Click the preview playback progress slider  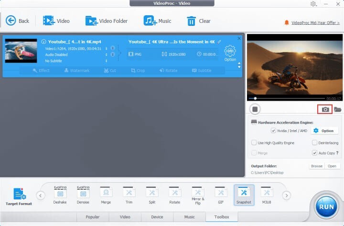(287, 98)
